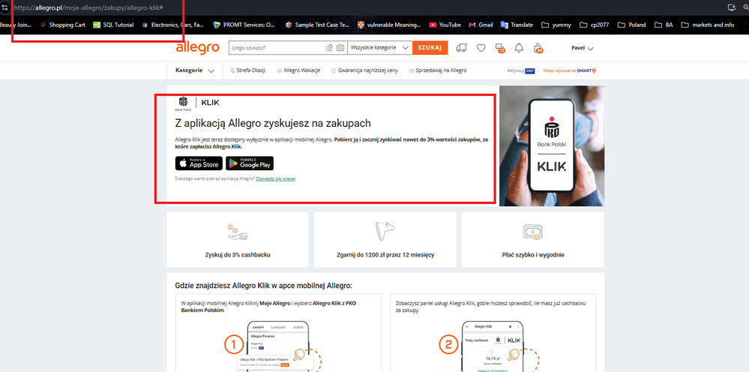Open the multi-item list search icon
Image resolution: width=749 pixels, height=372 pixels.
click(329, 48)
